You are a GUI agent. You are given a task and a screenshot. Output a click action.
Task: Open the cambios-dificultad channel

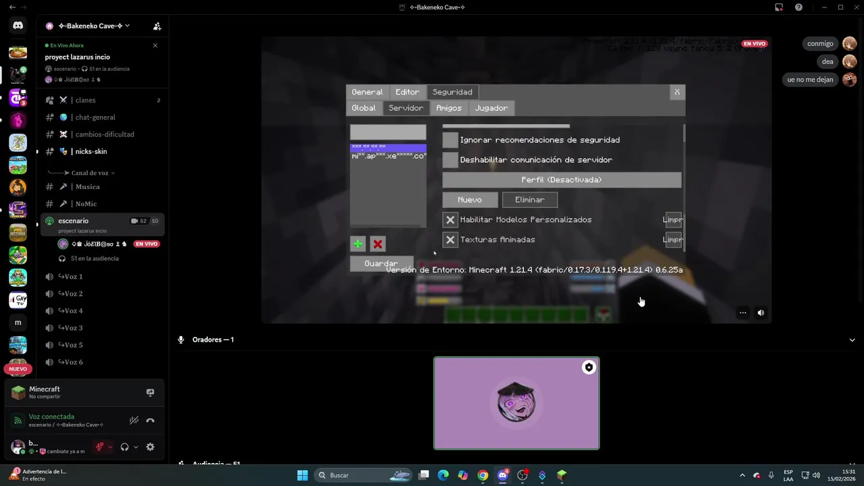point(103,134)
